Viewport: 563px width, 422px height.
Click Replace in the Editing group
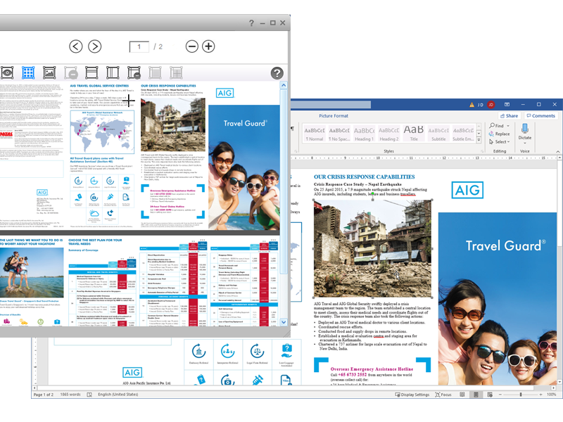499,134
